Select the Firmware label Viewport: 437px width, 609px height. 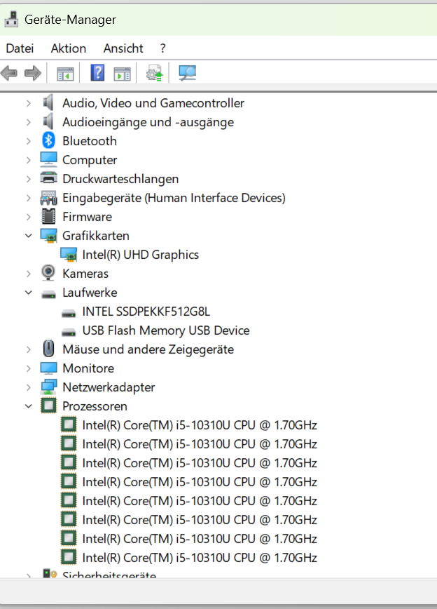[88, 216]
